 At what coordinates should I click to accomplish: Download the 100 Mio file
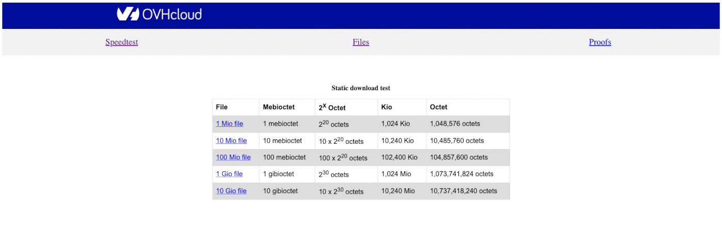pos(233,157)
